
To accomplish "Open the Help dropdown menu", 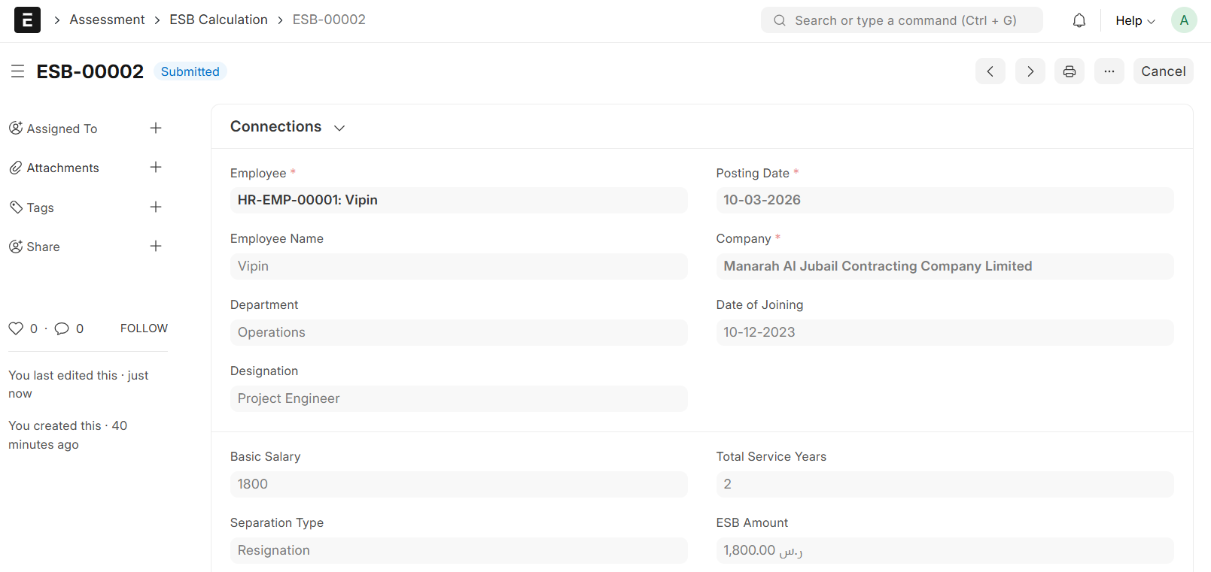I will 1134,20.
